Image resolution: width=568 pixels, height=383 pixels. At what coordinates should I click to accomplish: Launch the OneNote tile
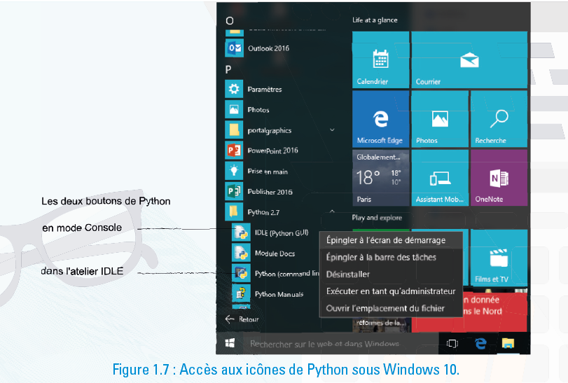pyautogui.click(x=499, y=178)
